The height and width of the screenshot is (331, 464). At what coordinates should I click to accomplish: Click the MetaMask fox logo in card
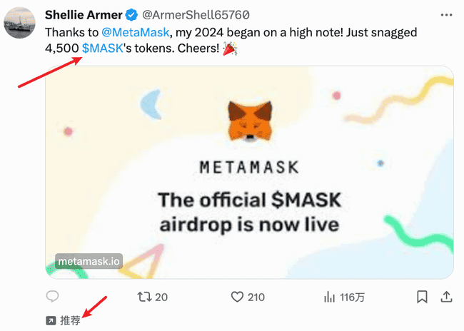pyautogui.click(x=249, y=121)
